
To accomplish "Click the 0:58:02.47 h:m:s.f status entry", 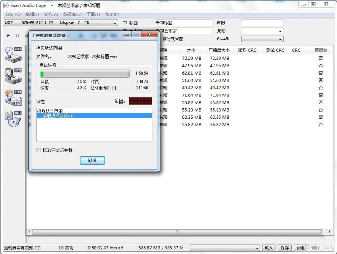I will 105,248.
